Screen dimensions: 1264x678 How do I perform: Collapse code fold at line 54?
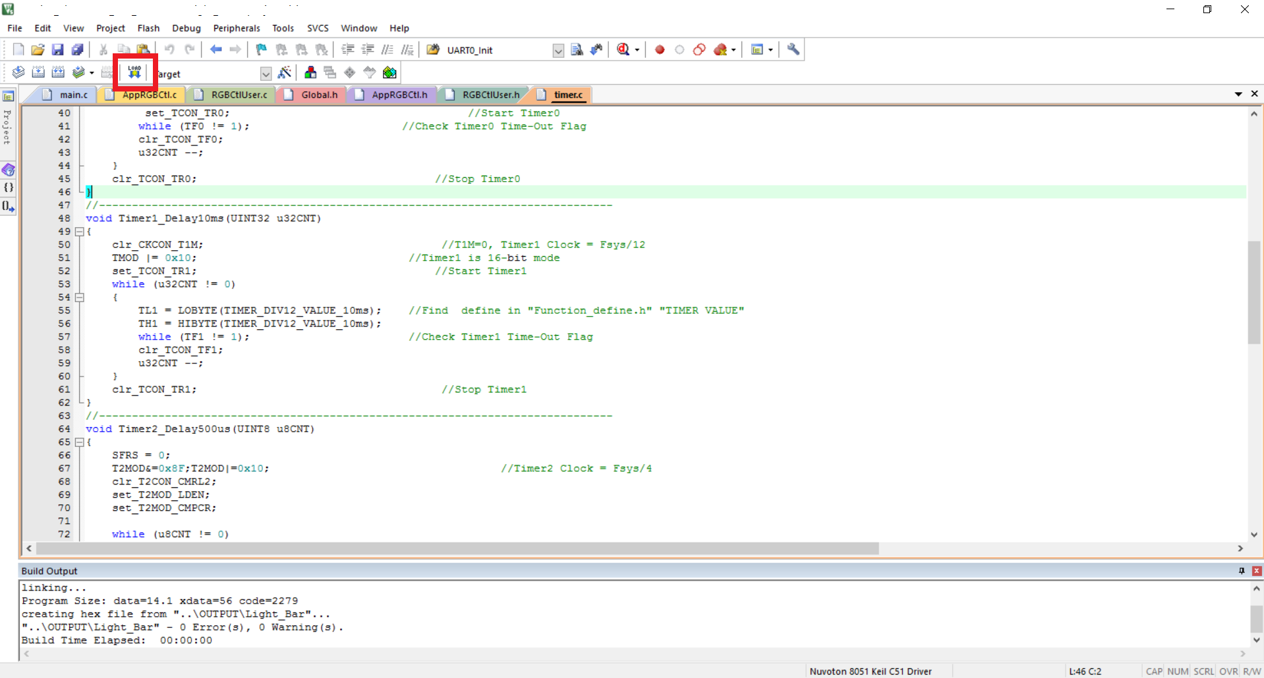(79, 298)
